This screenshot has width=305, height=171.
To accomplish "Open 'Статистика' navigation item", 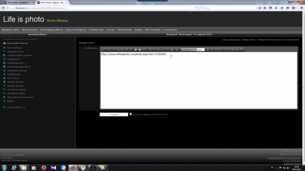I will pos(170,29).
